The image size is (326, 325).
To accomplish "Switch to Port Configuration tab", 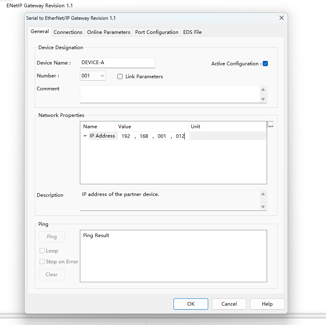I will (x=157, y=32).
